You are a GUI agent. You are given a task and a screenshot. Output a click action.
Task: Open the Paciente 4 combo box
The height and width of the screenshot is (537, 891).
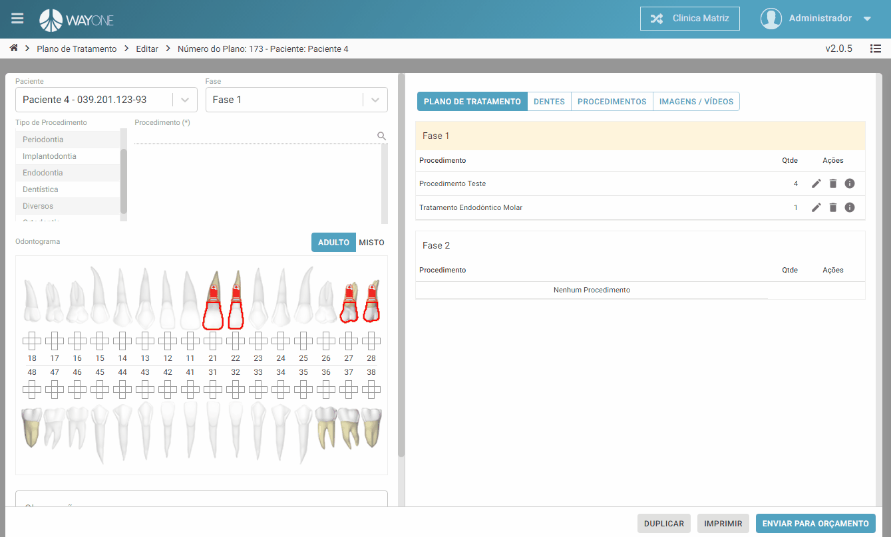pyautogui.click(x=106, y=100)
